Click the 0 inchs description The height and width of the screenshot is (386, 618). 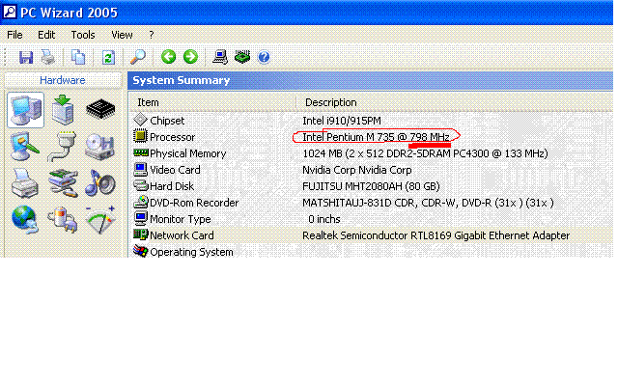coord(324,219)
